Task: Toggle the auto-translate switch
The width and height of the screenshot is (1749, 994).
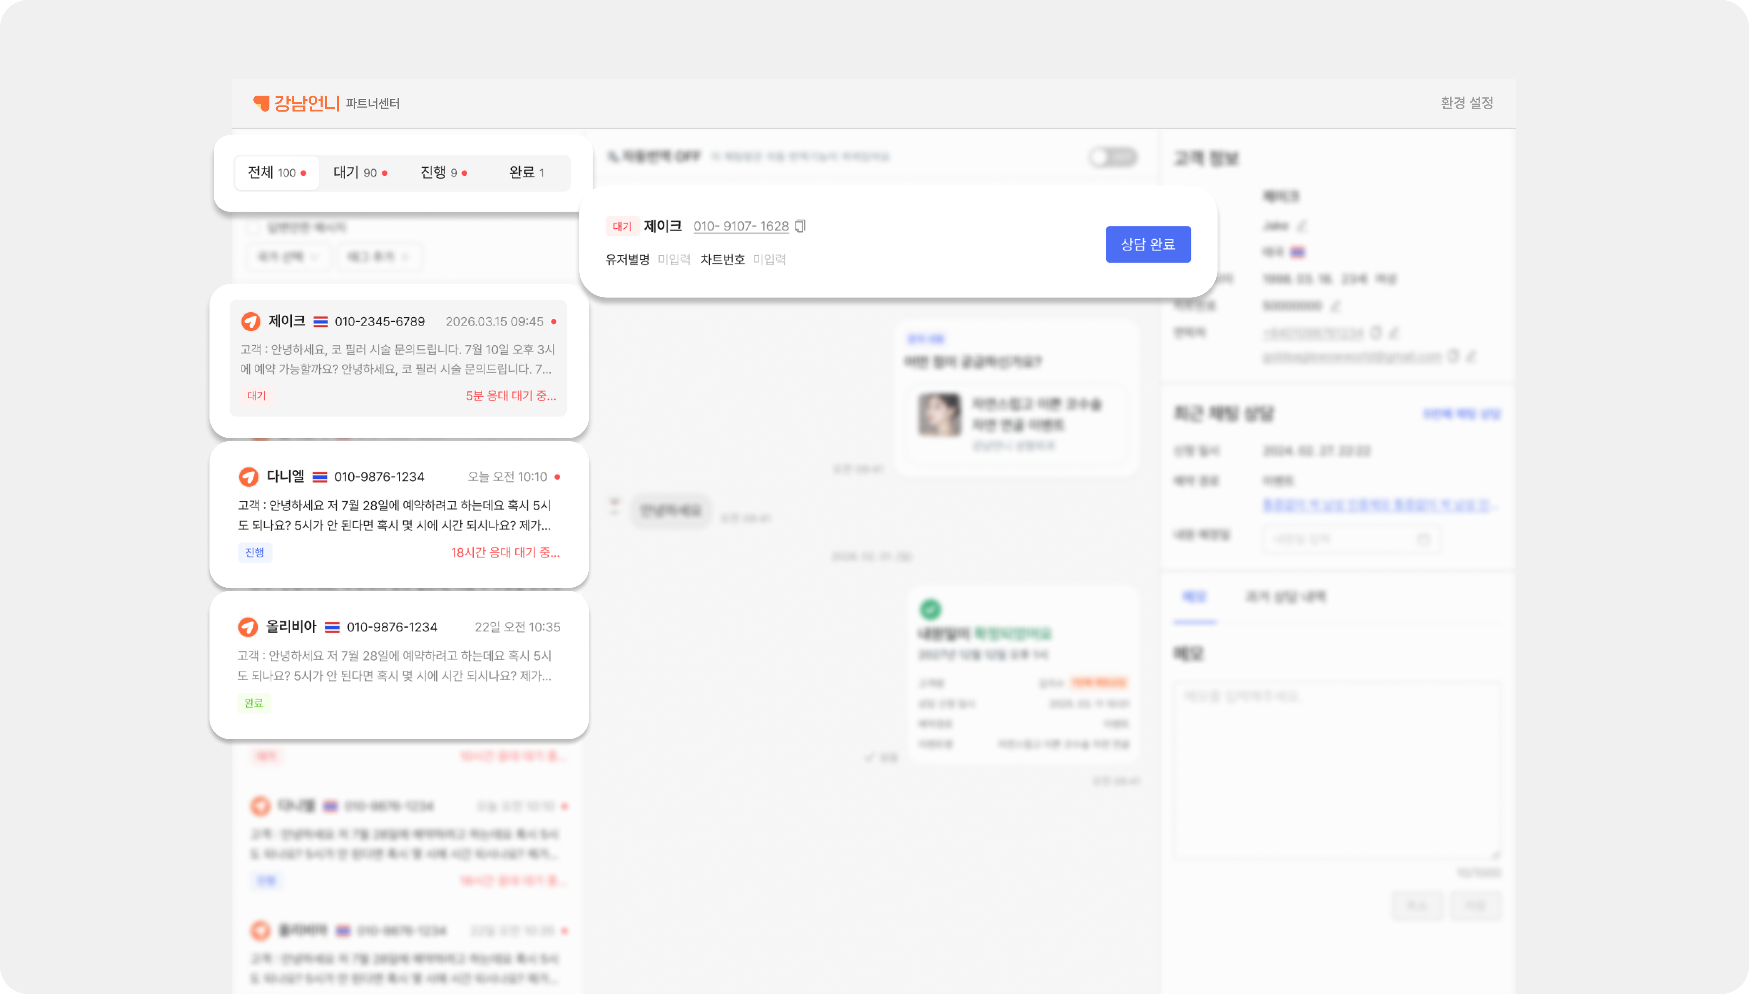Action: tap(1113, 157)
